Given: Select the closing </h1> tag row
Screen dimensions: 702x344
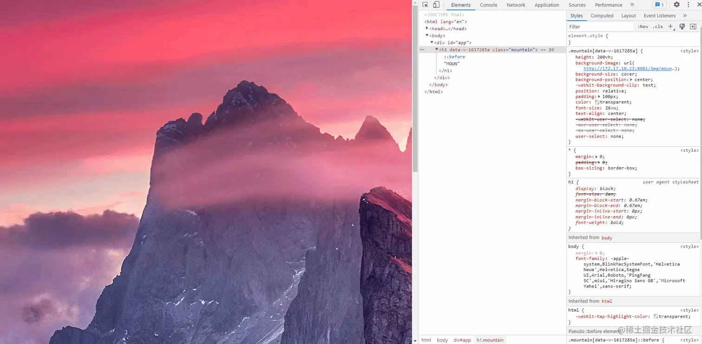Looking at the screenshot, I should (445, 71).
